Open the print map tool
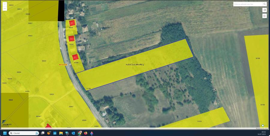Screen dimensions: 270x136 [x=265, y=10]
